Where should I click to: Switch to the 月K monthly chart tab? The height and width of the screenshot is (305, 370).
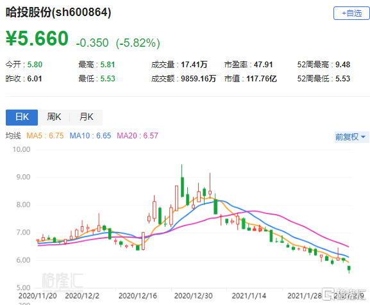tap(87, 117)
